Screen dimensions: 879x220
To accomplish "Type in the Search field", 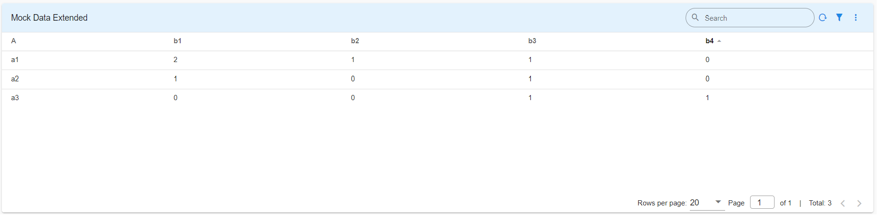I will [756, 18].
